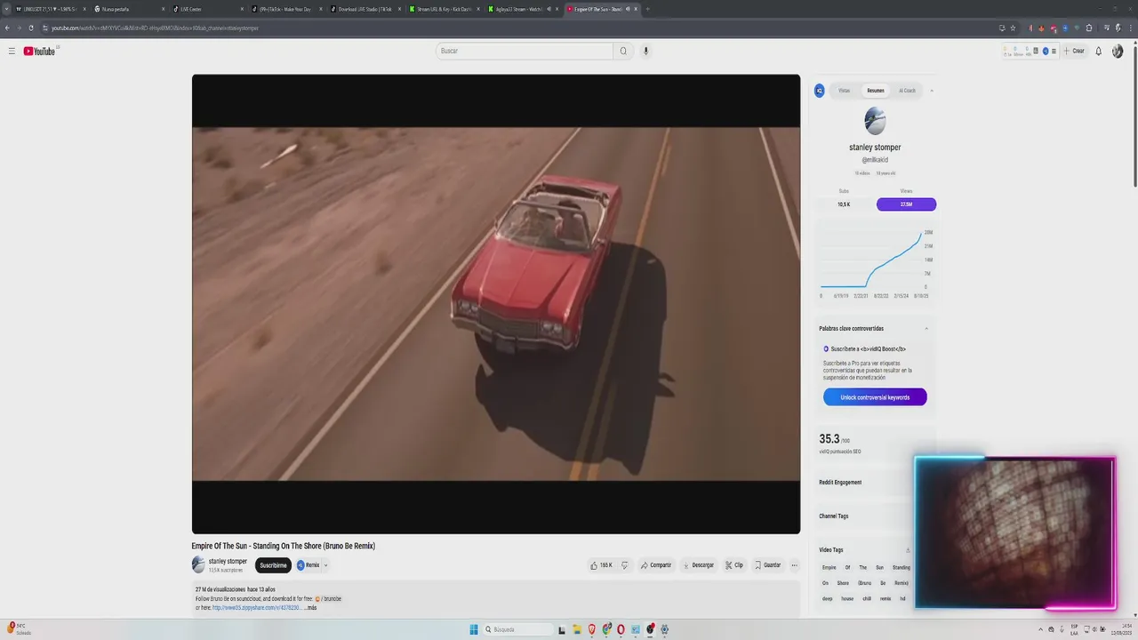Open the account avatar menu
The image size is (1138, 640).
click(1118, 51)
